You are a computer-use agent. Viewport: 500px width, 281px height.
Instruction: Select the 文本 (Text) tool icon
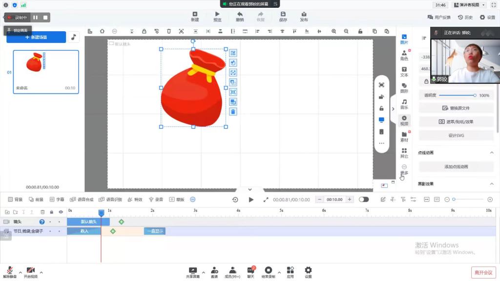coord(404,71)
